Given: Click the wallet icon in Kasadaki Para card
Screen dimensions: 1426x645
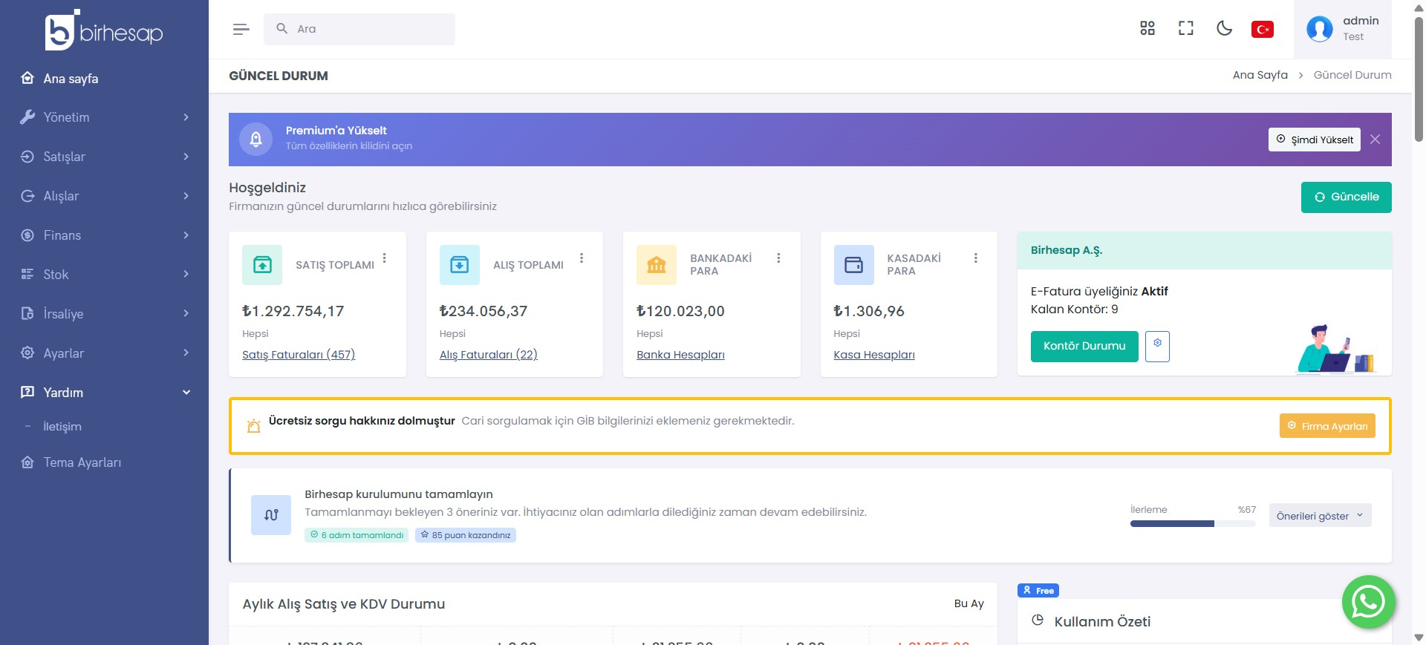Looking at the screenshot, I should (x=854, y=265).
